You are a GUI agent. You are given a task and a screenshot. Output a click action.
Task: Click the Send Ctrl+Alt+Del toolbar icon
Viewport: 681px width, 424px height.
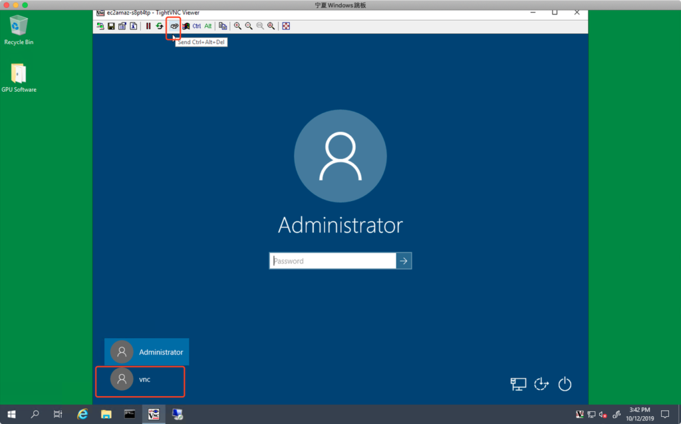pos(174,26)
